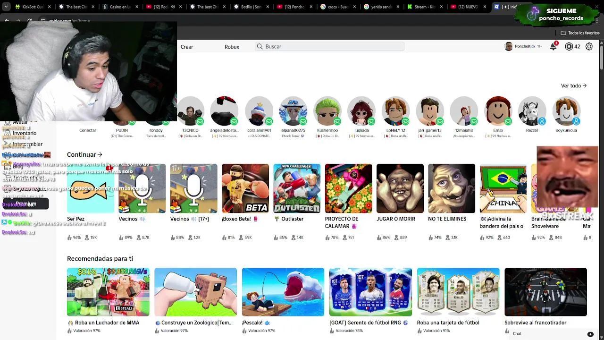This screenshot has height=340, width=604.
Task: Open [GOAT] Gerente de fútbol RNG thumbnail
Action: click(370, 292)
